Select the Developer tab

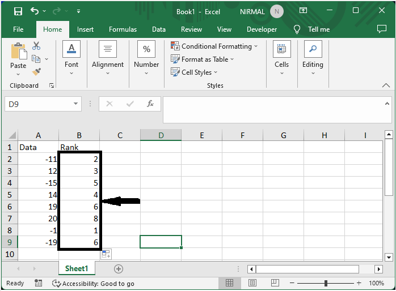coord(262,29)
